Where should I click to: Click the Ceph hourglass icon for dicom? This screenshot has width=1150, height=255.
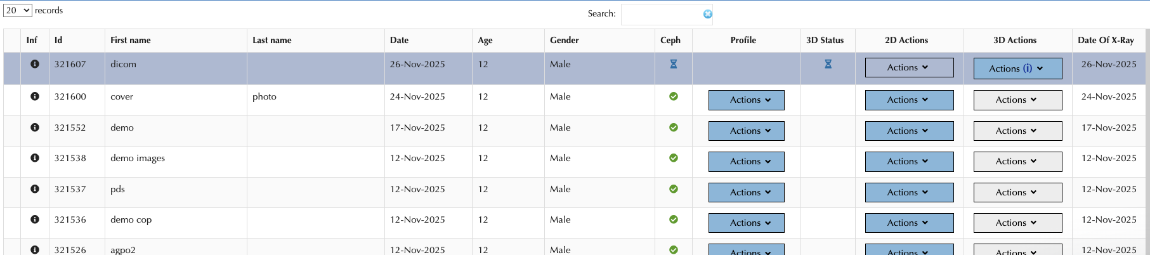674,64
